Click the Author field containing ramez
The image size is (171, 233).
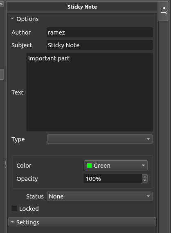pos(100,32)
